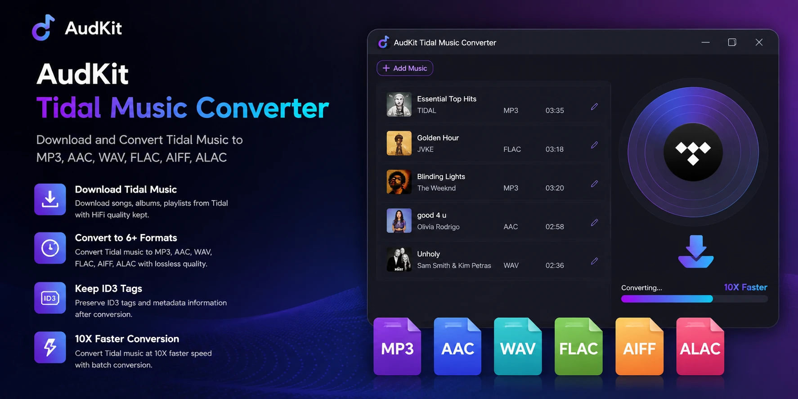Click the Converting... status text

point(641,288)
